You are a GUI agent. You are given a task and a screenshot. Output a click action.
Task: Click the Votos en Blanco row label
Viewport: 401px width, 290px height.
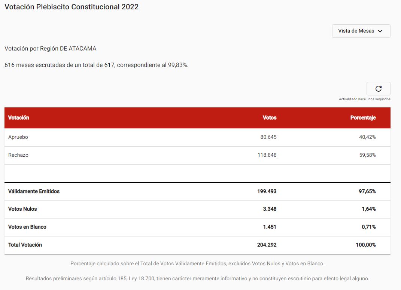tap(27, 227)
